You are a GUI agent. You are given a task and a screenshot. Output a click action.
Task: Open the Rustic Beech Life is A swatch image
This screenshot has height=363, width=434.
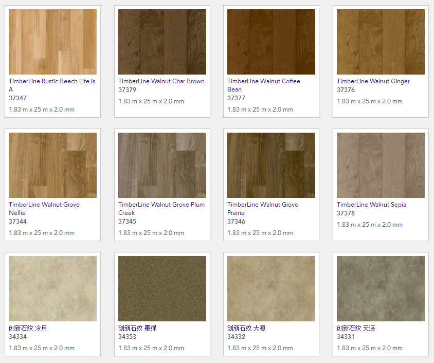pyautogui.click(x=52, y=42)
